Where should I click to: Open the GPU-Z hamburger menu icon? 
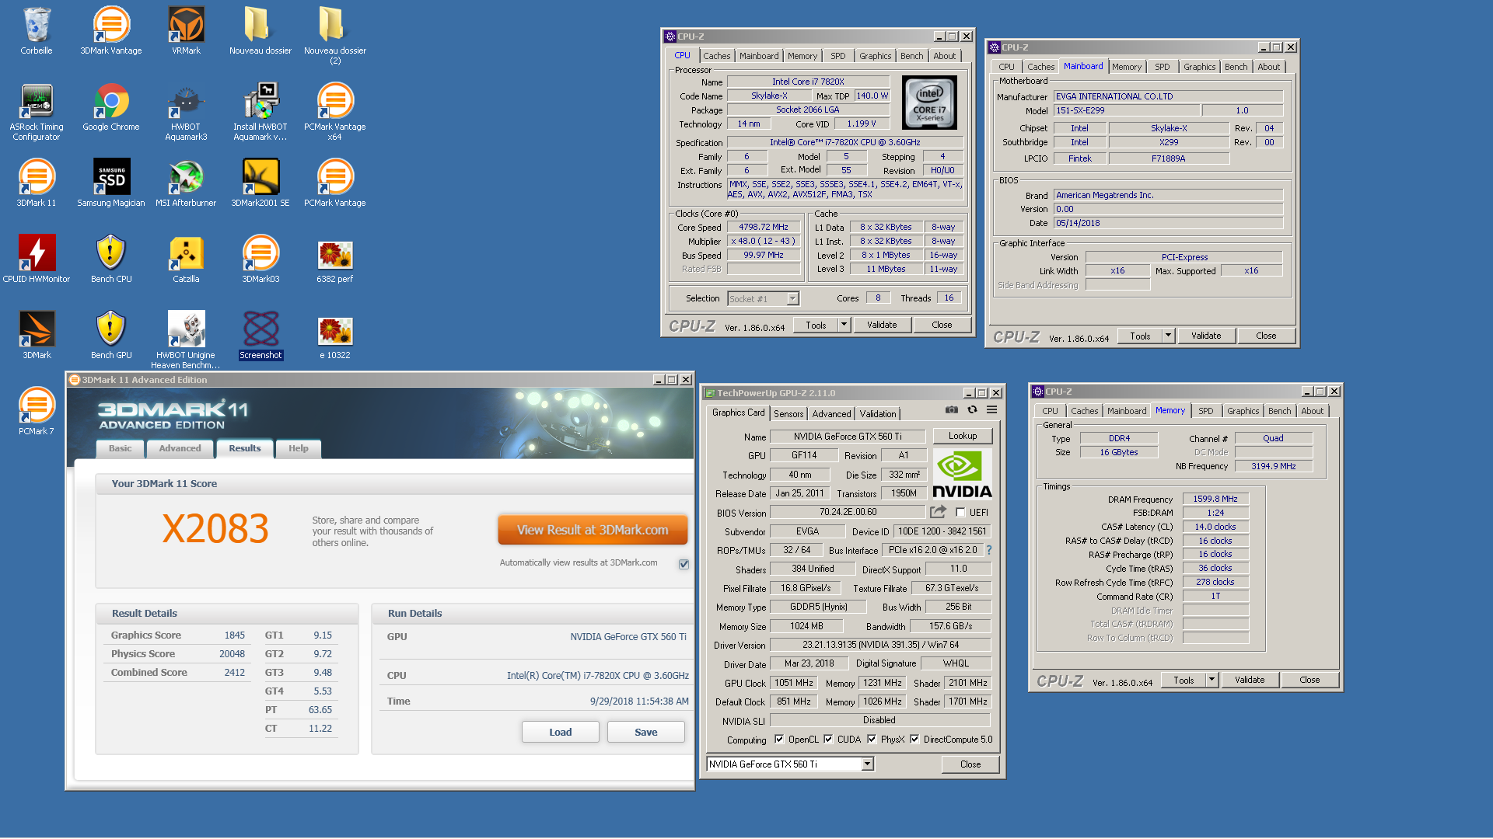point(992,410)
